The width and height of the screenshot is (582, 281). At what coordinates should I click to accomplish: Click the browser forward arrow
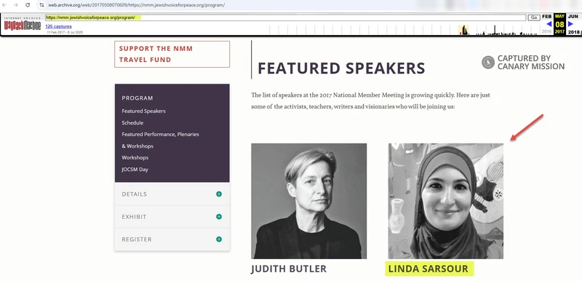pos(15,5)
